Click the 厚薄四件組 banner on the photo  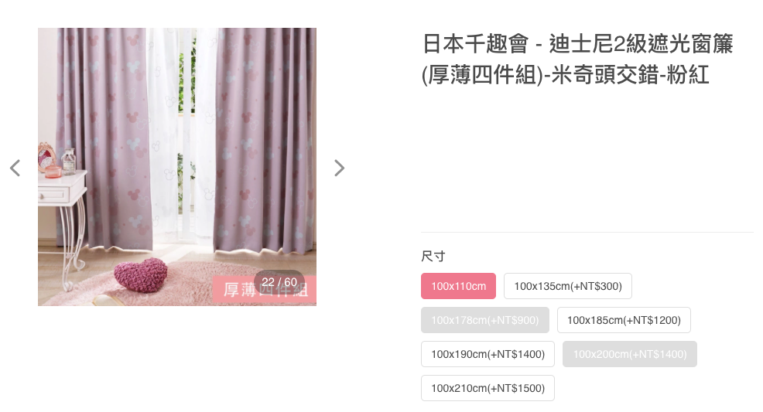265,290
